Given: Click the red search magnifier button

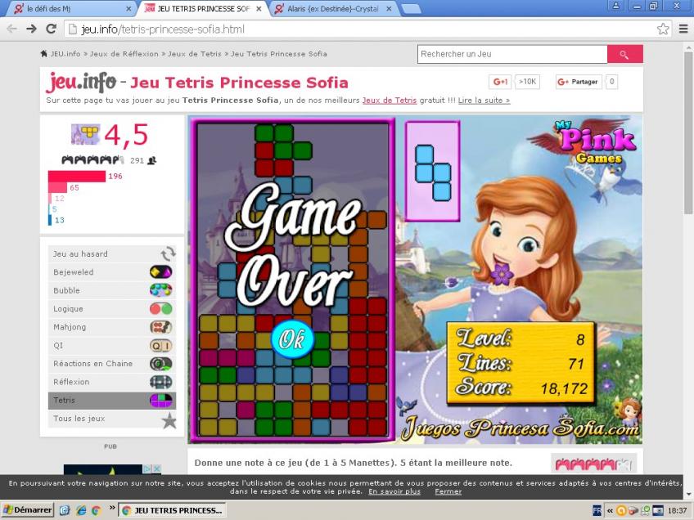Looking at the screenshot, I should pyautogui.click(x=624, y=54).
